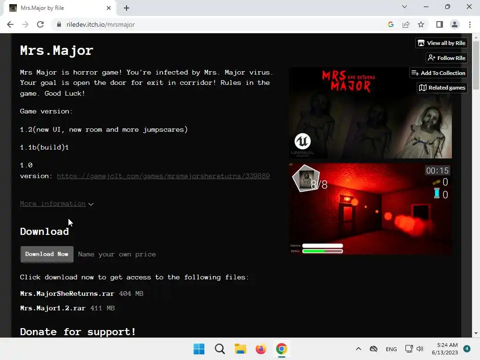Share this page via share icon
Screen dimensions: 480x360
click(x=406, y=24)
